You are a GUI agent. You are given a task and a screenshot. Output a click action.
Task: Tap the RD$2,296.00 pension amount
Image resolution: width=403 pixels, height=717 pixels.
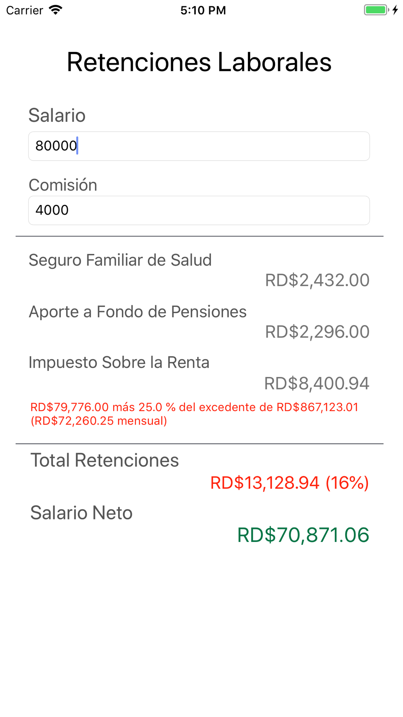point(317,332)
